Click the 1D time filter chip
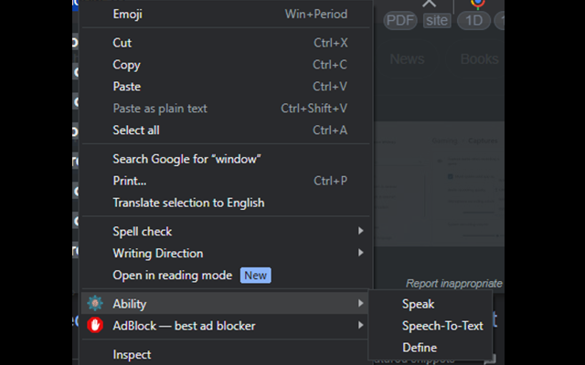585x365 pixels. click(473, 20)
